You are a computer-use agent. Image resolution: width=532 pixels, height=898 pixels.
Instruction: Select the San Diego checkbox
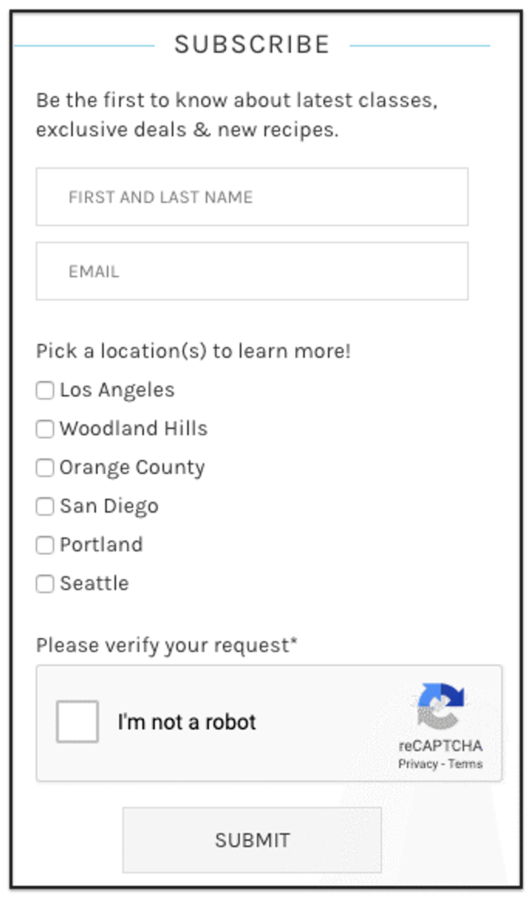(x=45, y=507)
